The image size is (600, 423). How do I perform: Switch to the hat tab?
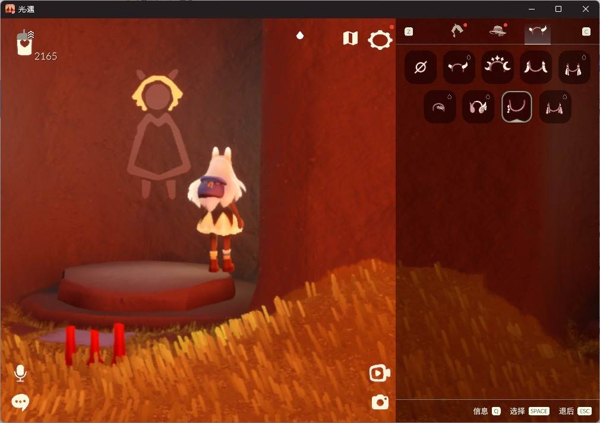point(498,30)
